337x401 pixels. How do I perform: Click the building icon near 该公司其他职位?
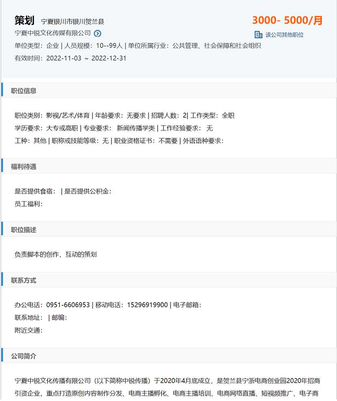(x=258, y=34)
